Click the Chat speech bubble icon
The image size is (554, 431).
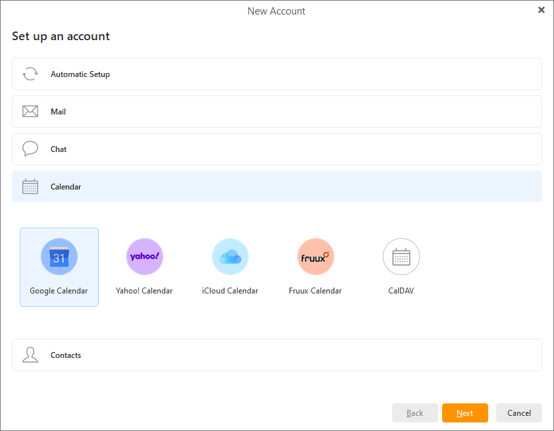30,148
